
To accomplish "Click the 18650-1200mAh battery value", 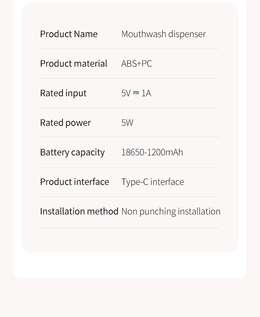I will point(152,152).
